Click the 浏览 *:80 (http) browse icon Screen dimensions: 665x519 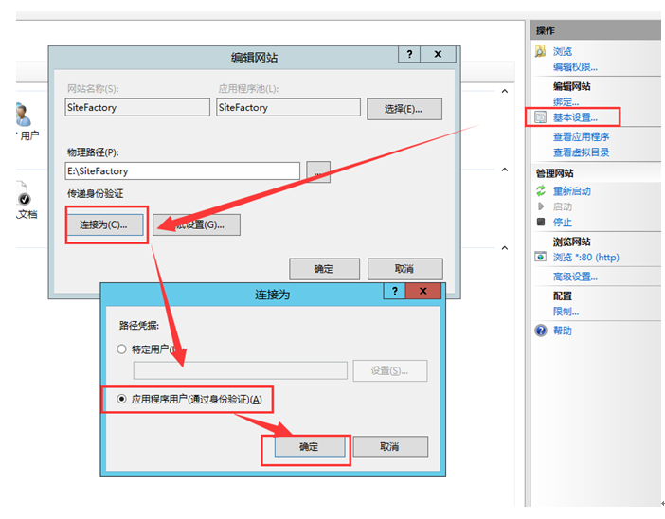coord(540,256)
